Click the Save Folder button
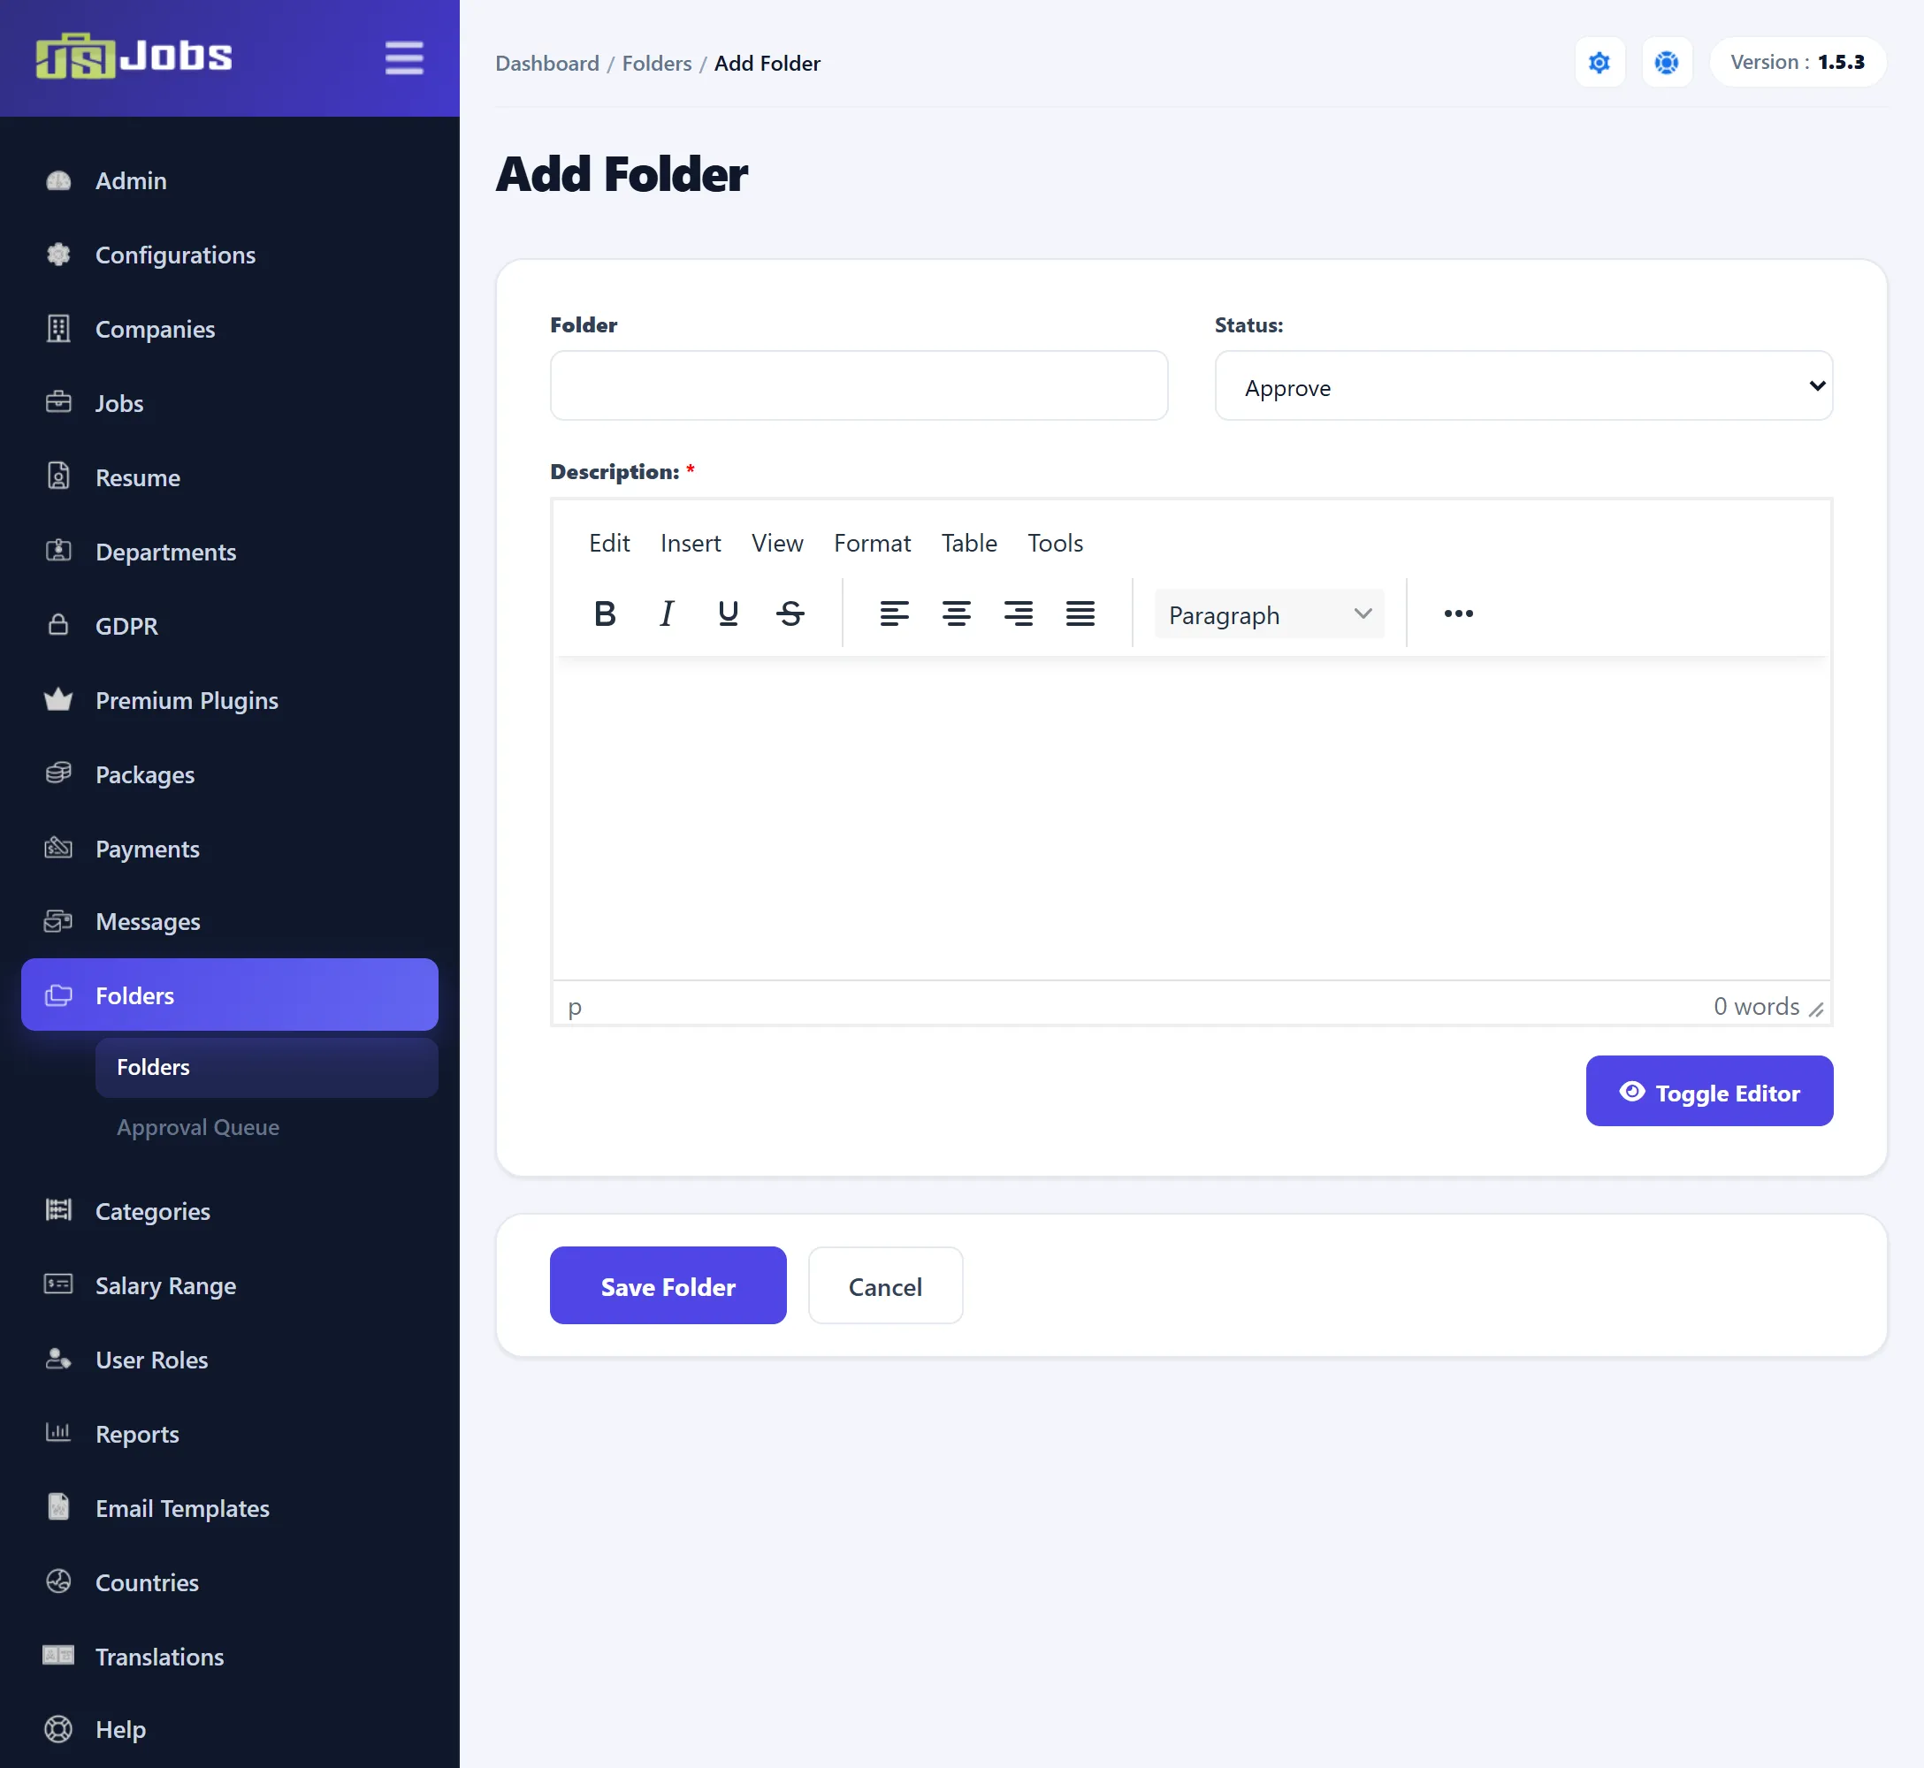The height and width of the screenshot is (1768, 1924). pyautogui.click(x=668, y=1286)
